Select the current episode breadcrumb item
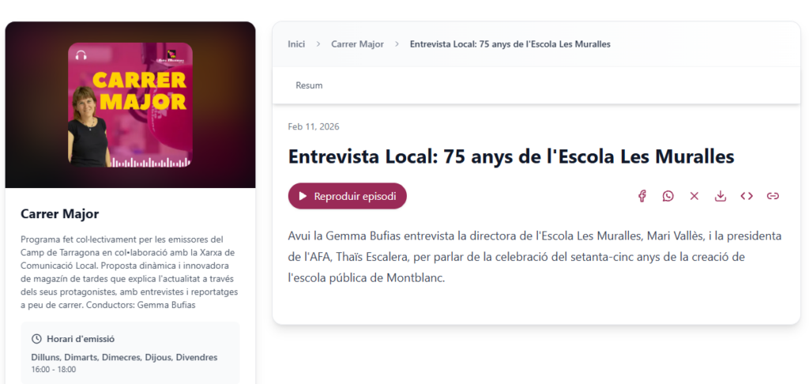Screen dimensions: 809x384 pos(510,44)
